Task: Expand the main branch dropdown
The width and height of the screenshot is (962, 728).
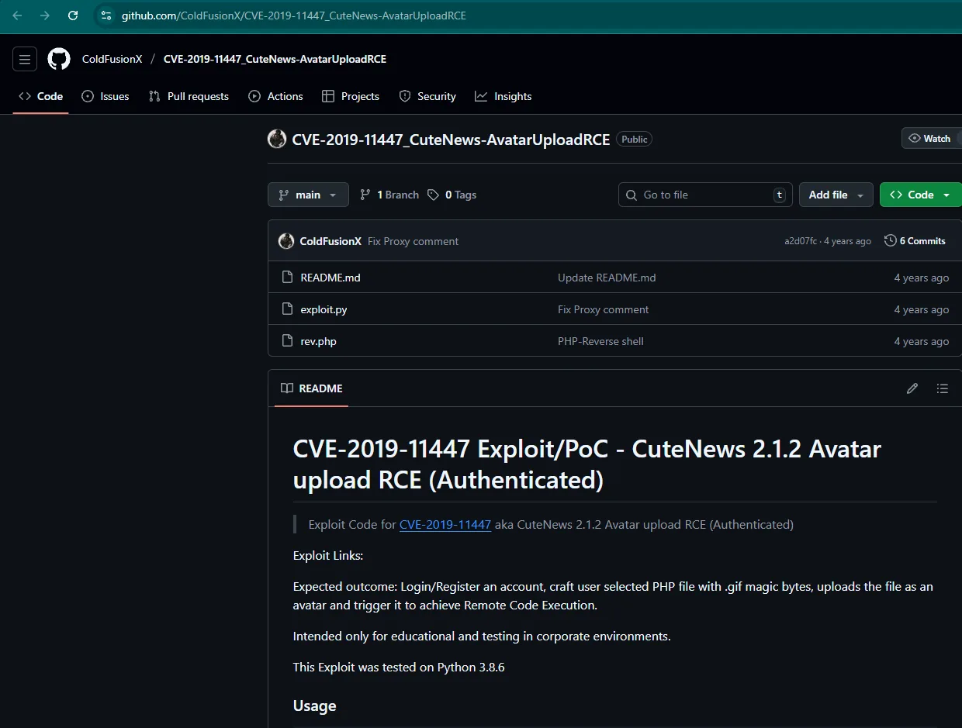Action: (x=308, y=195)
